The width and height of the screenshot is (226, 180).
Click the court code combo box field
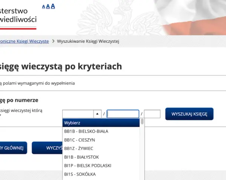pyautogui.click(x=78, y=114)
